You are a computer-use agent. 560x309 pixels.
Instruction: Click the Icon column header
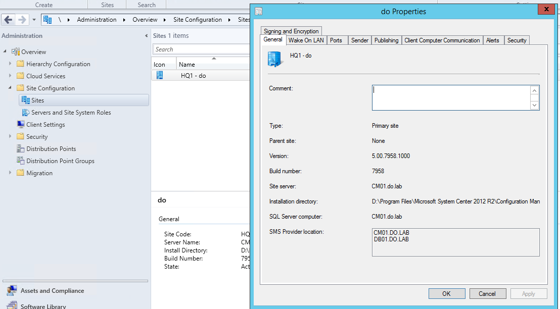click(164, 64)
